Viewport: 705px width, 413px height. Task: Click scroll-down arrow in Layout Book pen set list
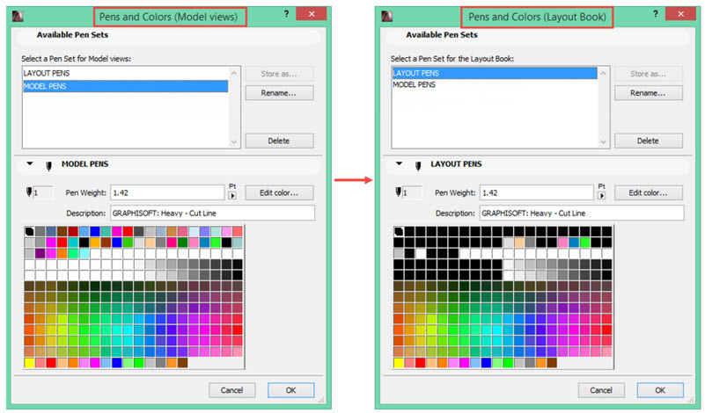pos(603,141)
